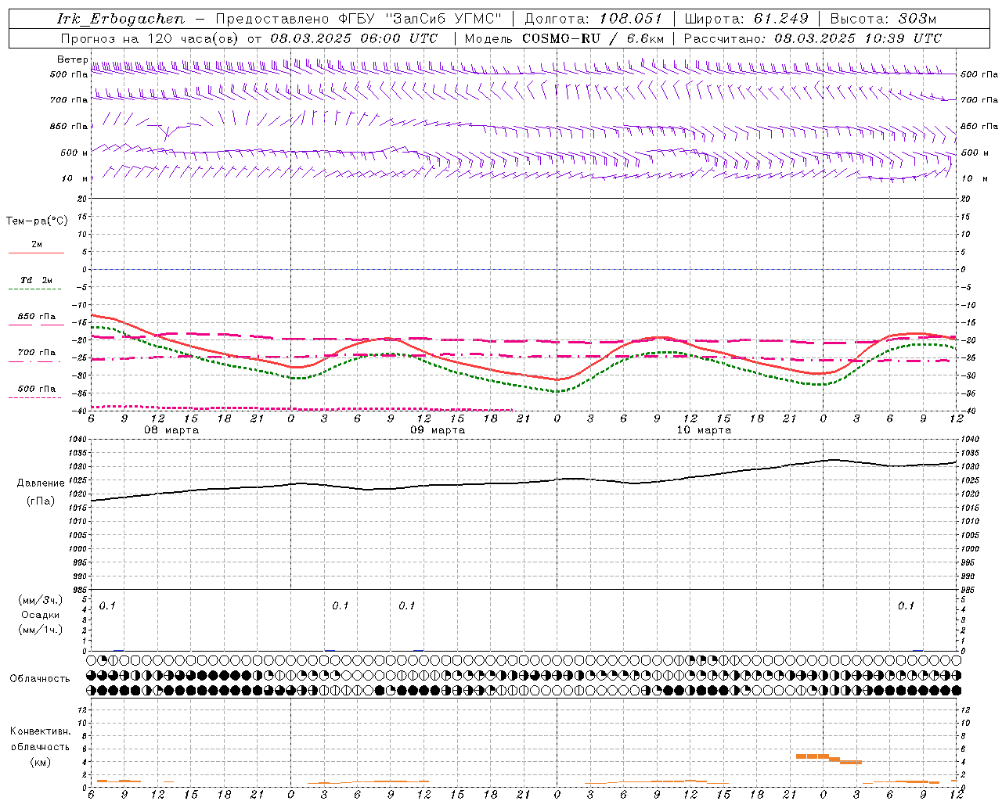Click the 'Осадки' precipitation label
The width and height of the screenshot is (1002, 801).
coord(40,615)
